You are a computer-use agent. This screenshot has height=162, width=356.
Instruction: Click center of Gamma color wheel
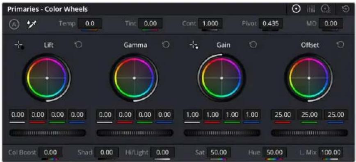tap(134, 78)
